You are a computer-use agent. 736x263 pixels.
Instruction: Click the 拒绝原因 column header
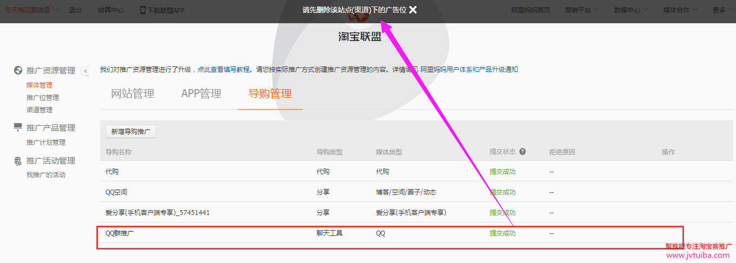(x=562, y=152)
